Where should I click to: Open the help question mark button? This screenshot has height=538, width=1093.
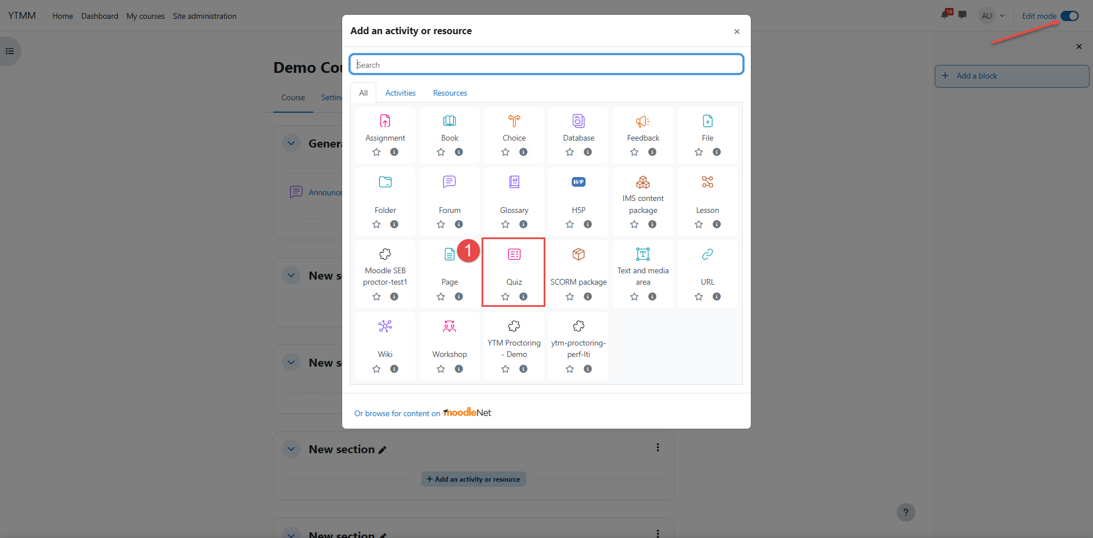click(x=906, y=512)
